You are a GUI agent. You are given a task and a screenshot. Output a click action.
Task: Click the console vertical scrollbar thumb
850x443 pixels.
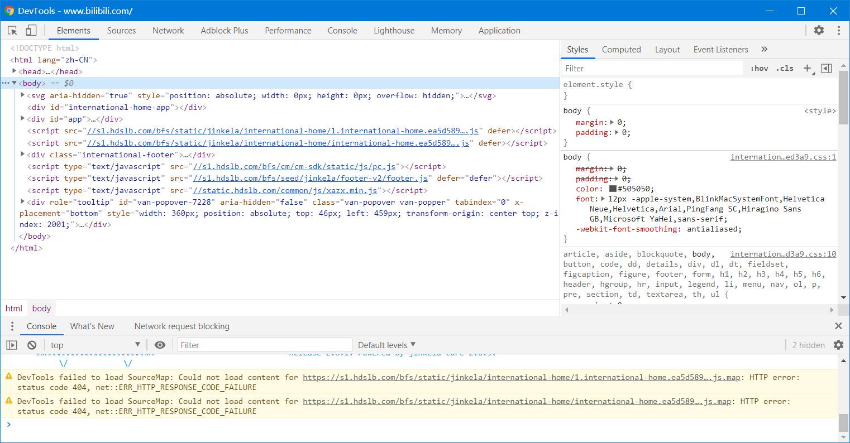click(x=843, y=422)
